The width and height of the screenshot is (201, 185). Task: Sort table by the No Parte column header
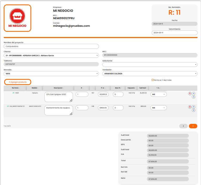pyautogui.click(x=16, y=88)
